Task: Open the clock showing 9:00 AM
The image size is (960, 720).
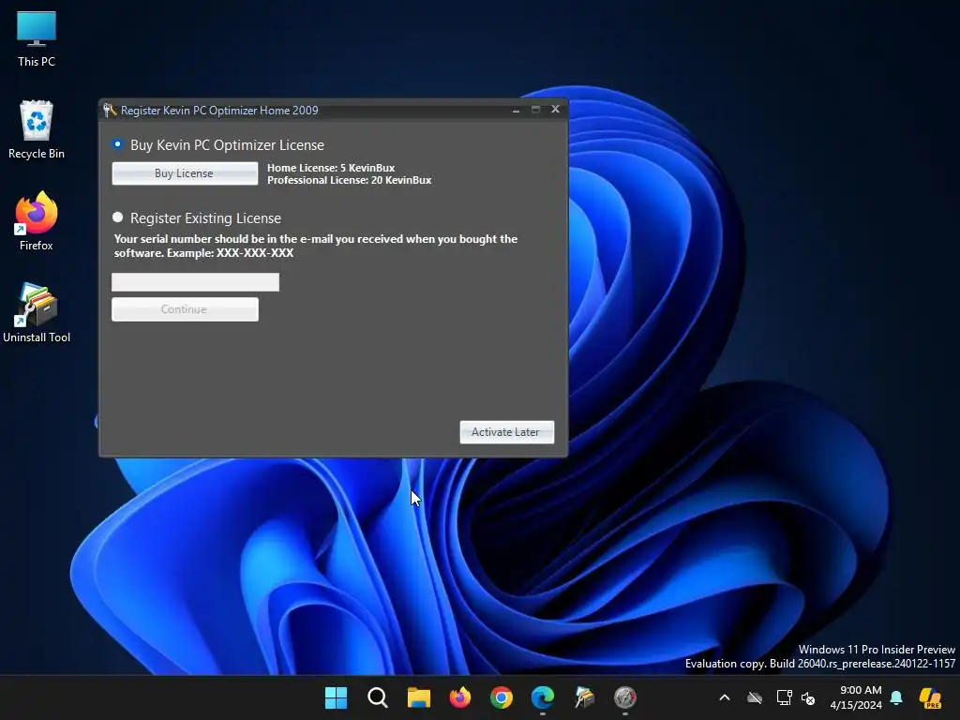Action: pos(856,697)
